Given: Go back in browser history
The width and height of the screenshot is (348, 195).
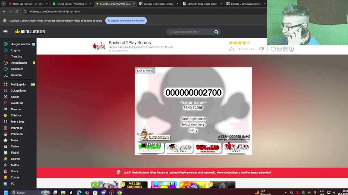Looking at the screenshot, I should [4, 11].
